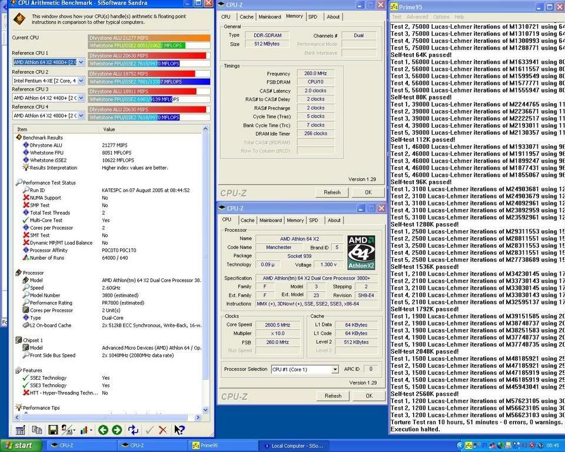Open the Prime95 Advanced menu
This screenshot has height=452, width=565.
pos(417,16)
